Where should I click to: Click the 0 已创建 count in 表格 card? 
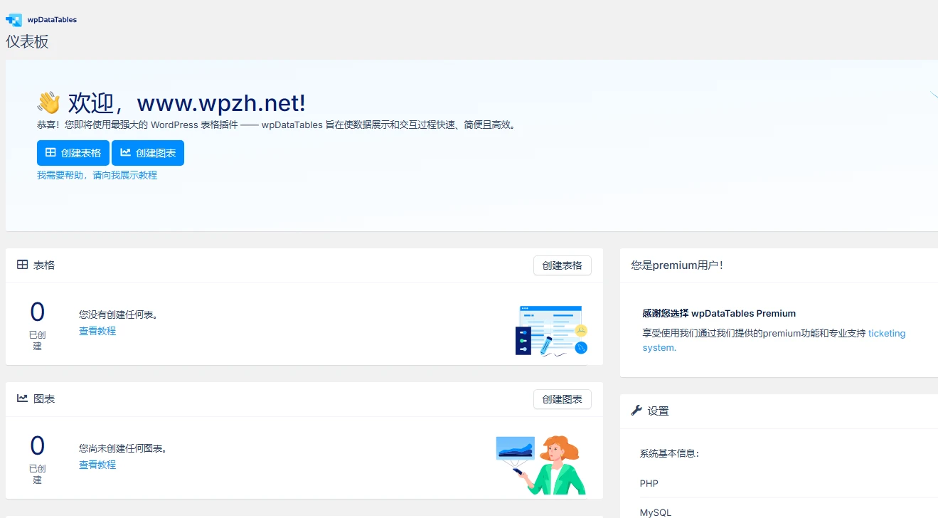37,325
